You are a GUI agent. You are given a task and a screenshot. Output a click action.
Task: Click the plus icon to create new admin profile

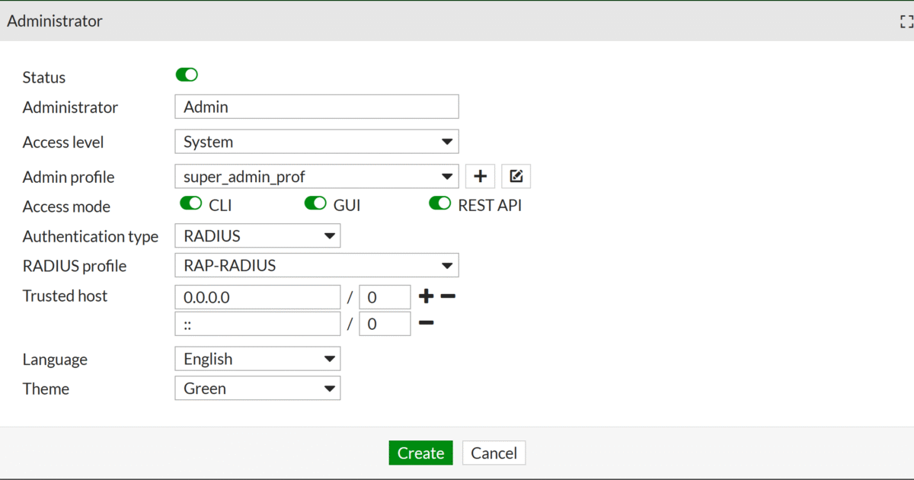pyautogui.click(x=480, y=176)
